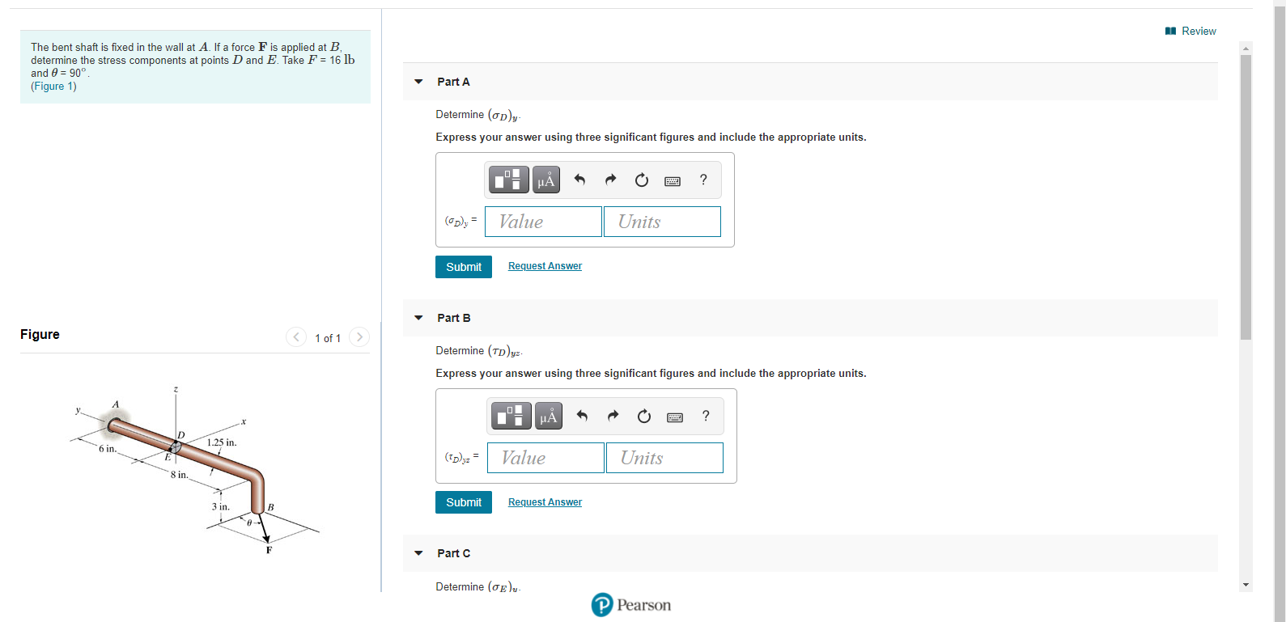Reset Part A answer field
1286x622 pixels.
click(x=642, y=180)
